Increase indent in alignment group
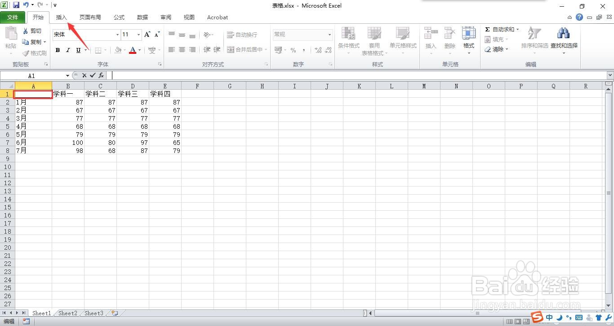 pos(217,50)
